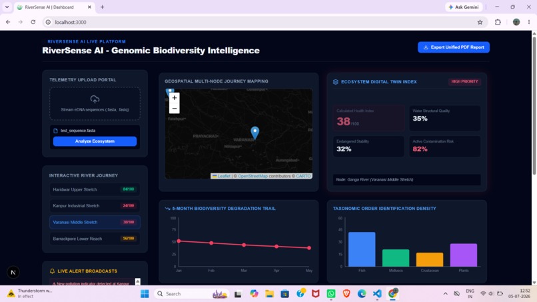Click the cloud upload icon
The height and width of the screenshot is (302, 537).
click(95, 99)
